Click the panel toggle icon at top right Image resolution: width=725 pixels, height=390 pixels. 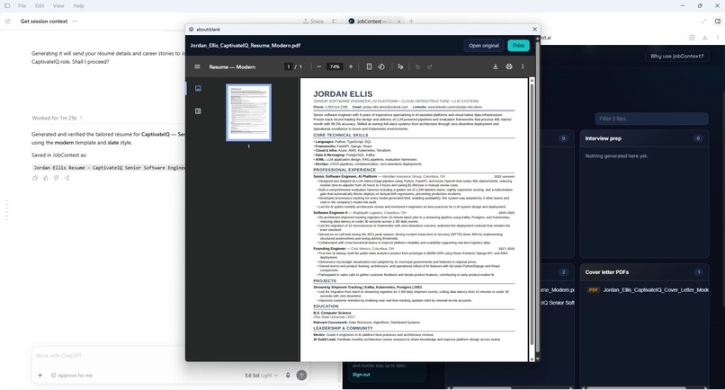[718, 21]
